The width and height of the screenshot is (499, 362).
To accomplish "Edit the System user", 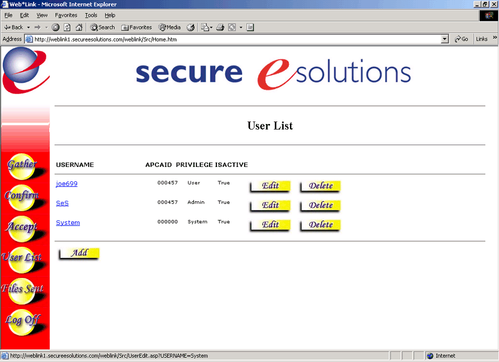I will click(x=270, y=225).
